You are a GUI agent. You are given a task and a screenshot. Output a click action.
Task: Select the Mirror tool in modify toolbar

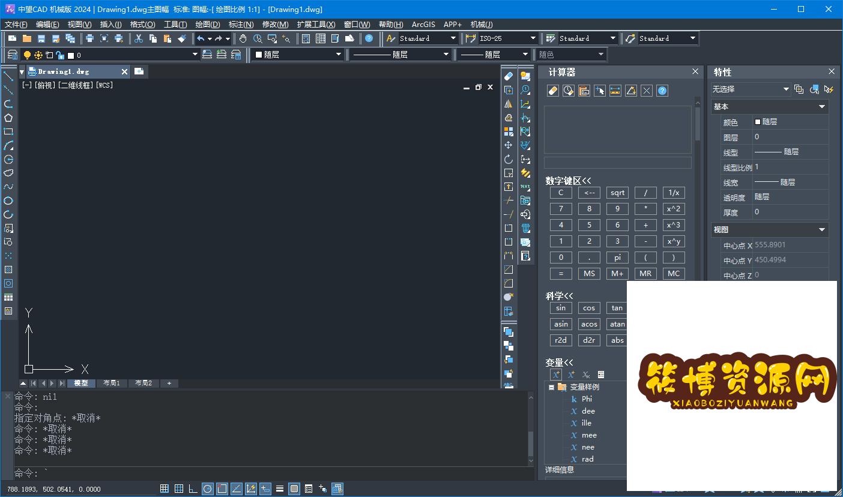click(x=509, y=104)
